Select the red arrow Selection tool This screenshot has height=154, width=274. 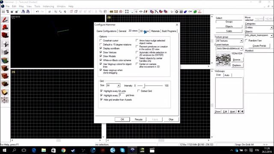coord(5,20)
